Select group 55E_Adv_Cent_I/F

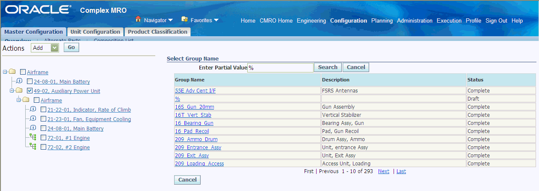click(x=196, y=91)
